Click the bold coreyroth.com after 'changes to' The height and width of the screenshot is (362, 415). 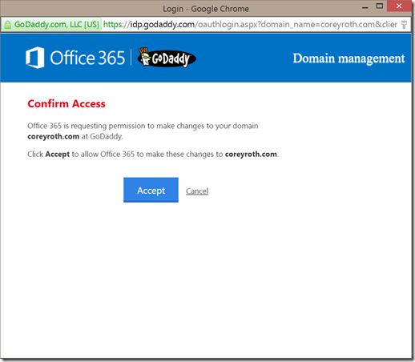coord(251,154)
